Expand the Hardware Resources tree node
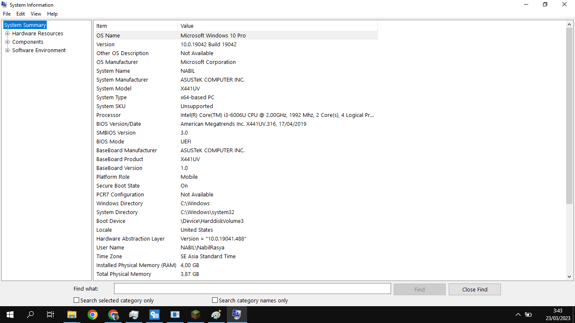This screenshot has width=575, height=323. 7,33
